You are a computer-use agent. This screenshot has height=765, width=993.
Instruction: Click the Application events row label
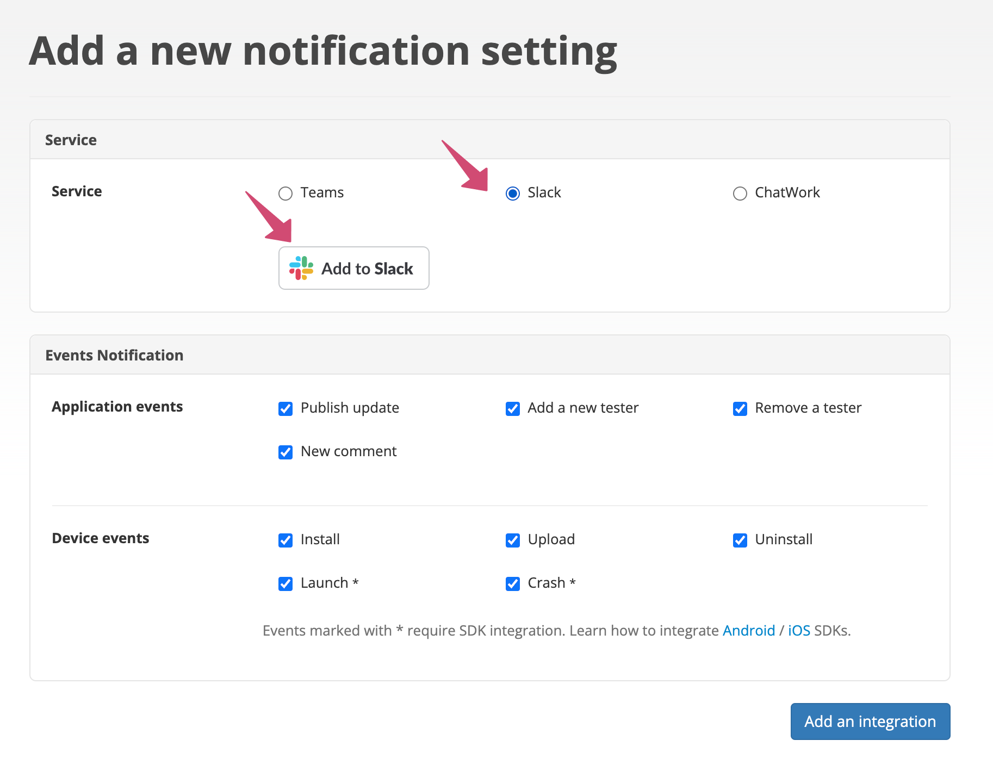click(117, 407)
